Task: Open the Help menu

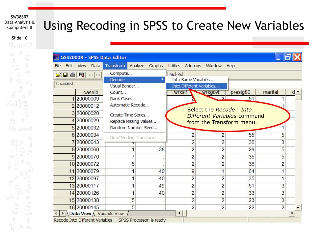Action: point(230,66)
